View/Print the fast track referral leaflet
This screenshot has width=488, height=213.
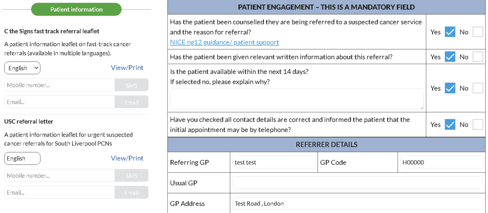(x=127, y=68)
